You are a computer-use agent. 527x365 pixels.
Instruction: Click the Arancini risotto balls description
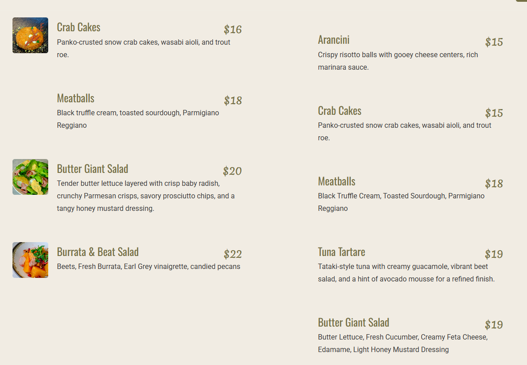click(x=398, y=61)
